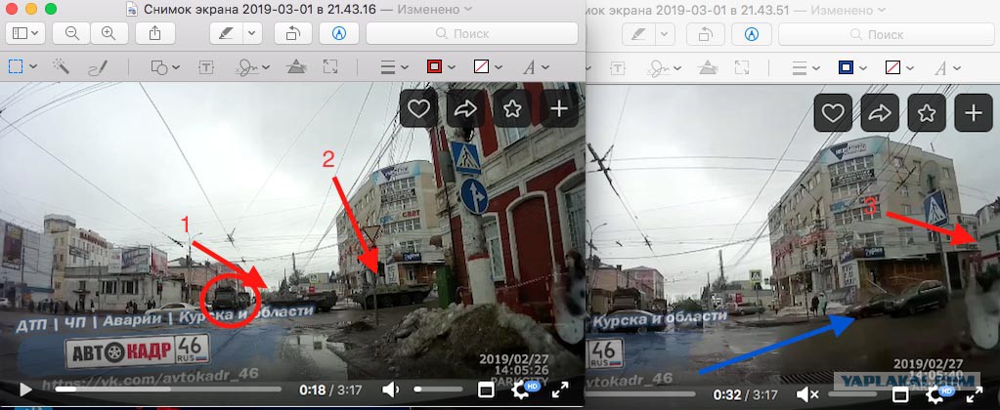The width and height of the screenshot is (1000, 410).
Task: Open Adjust Size tool in left window
Action: 329,66
